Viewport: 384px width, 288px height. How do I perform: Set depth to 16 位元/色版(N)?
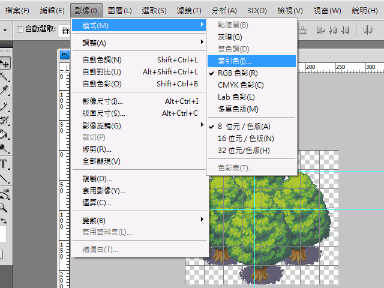(252, 139)
